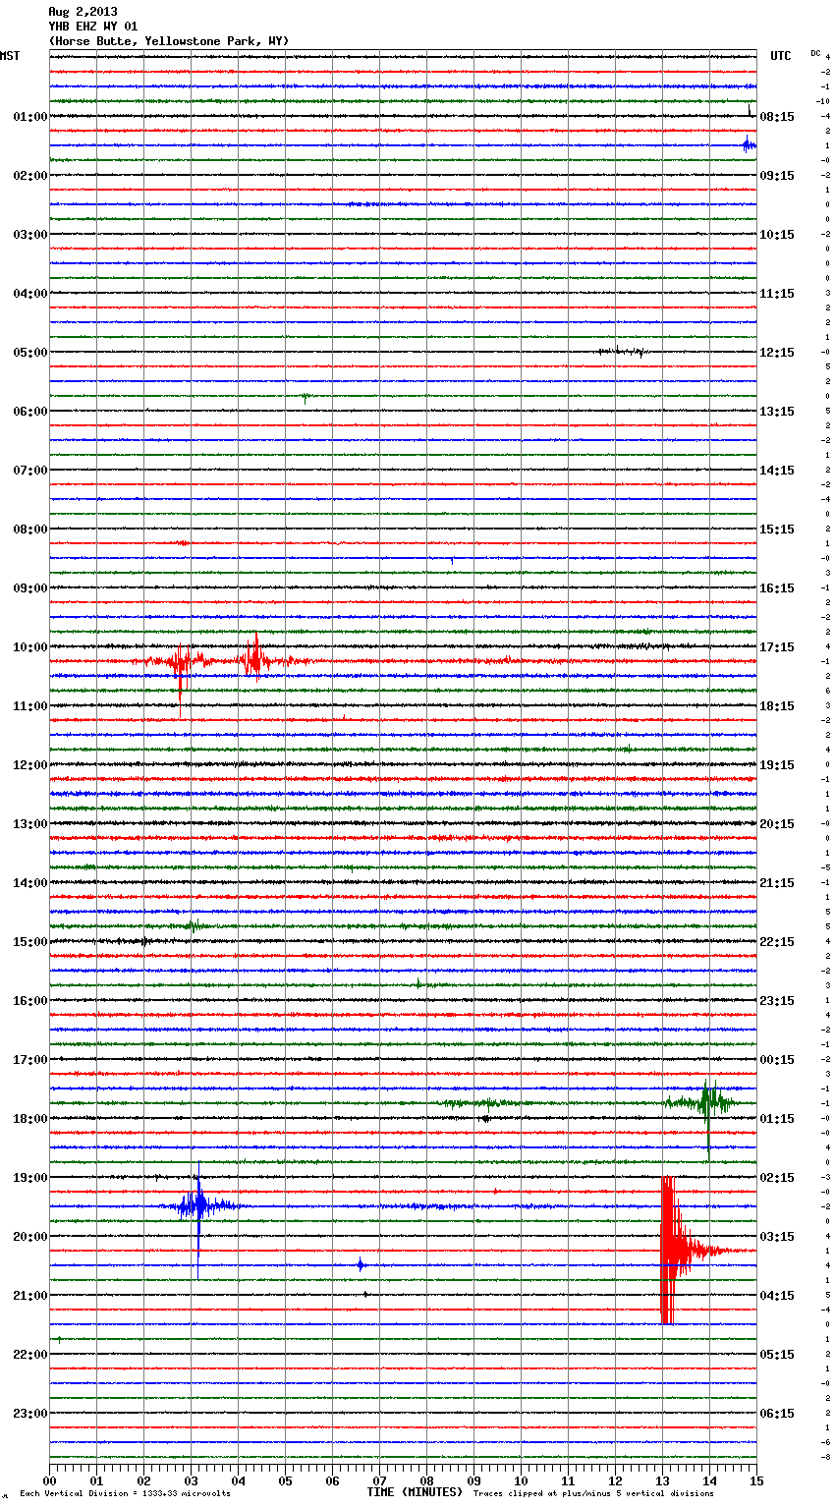Click the black disturbance on the 05:00 trace
Image resolution: width=835 pixels, height=1507 pixels.
pos(622,351)
